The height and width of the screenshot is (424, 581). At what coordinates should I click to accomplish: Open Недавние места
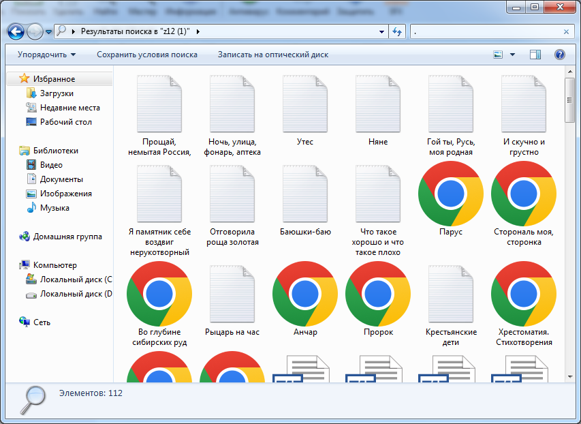(x=70, y=108)
